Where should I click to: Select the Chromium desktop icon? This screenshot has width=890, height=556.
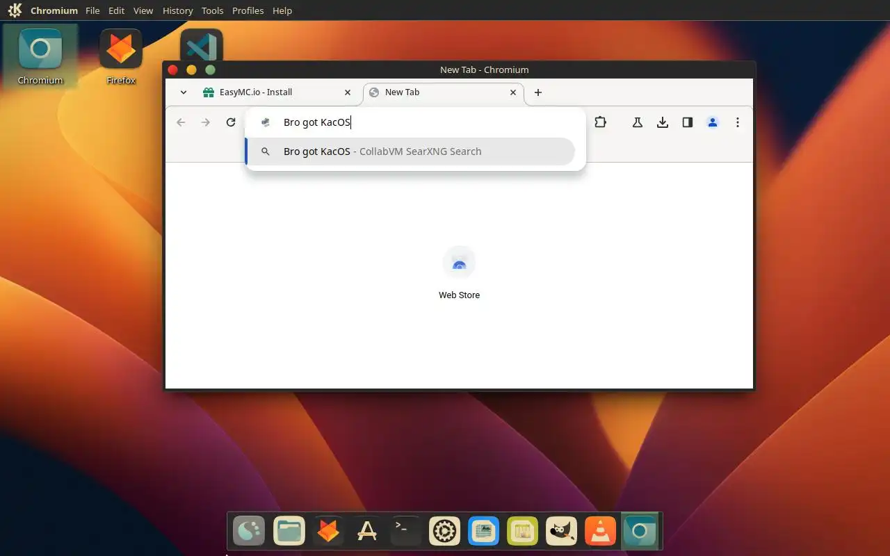[40, 56]
